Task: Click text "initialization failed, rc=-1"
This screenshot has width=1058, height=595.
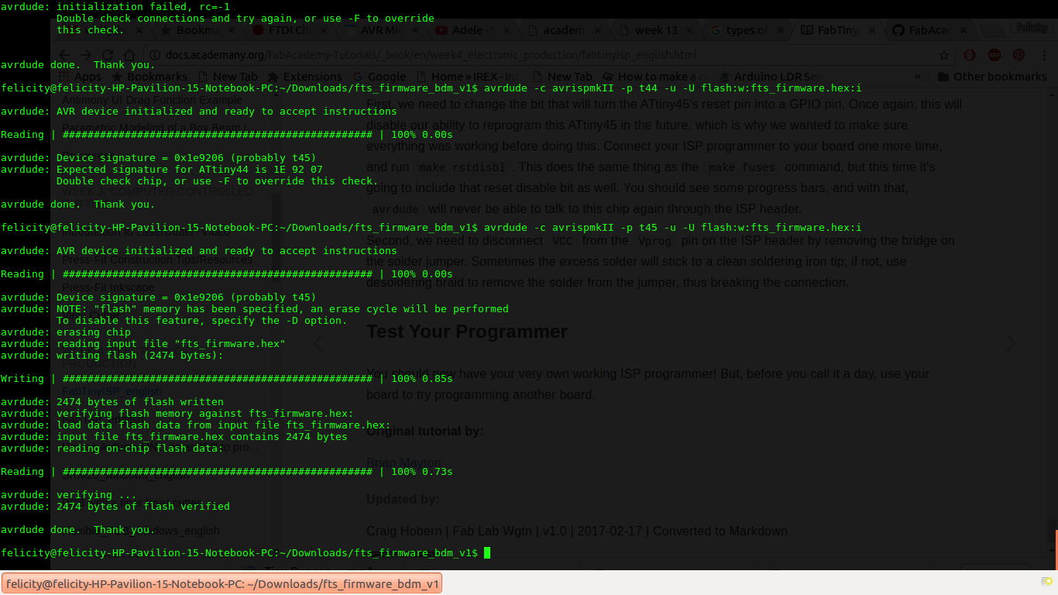Action: [x=143, y=6]
